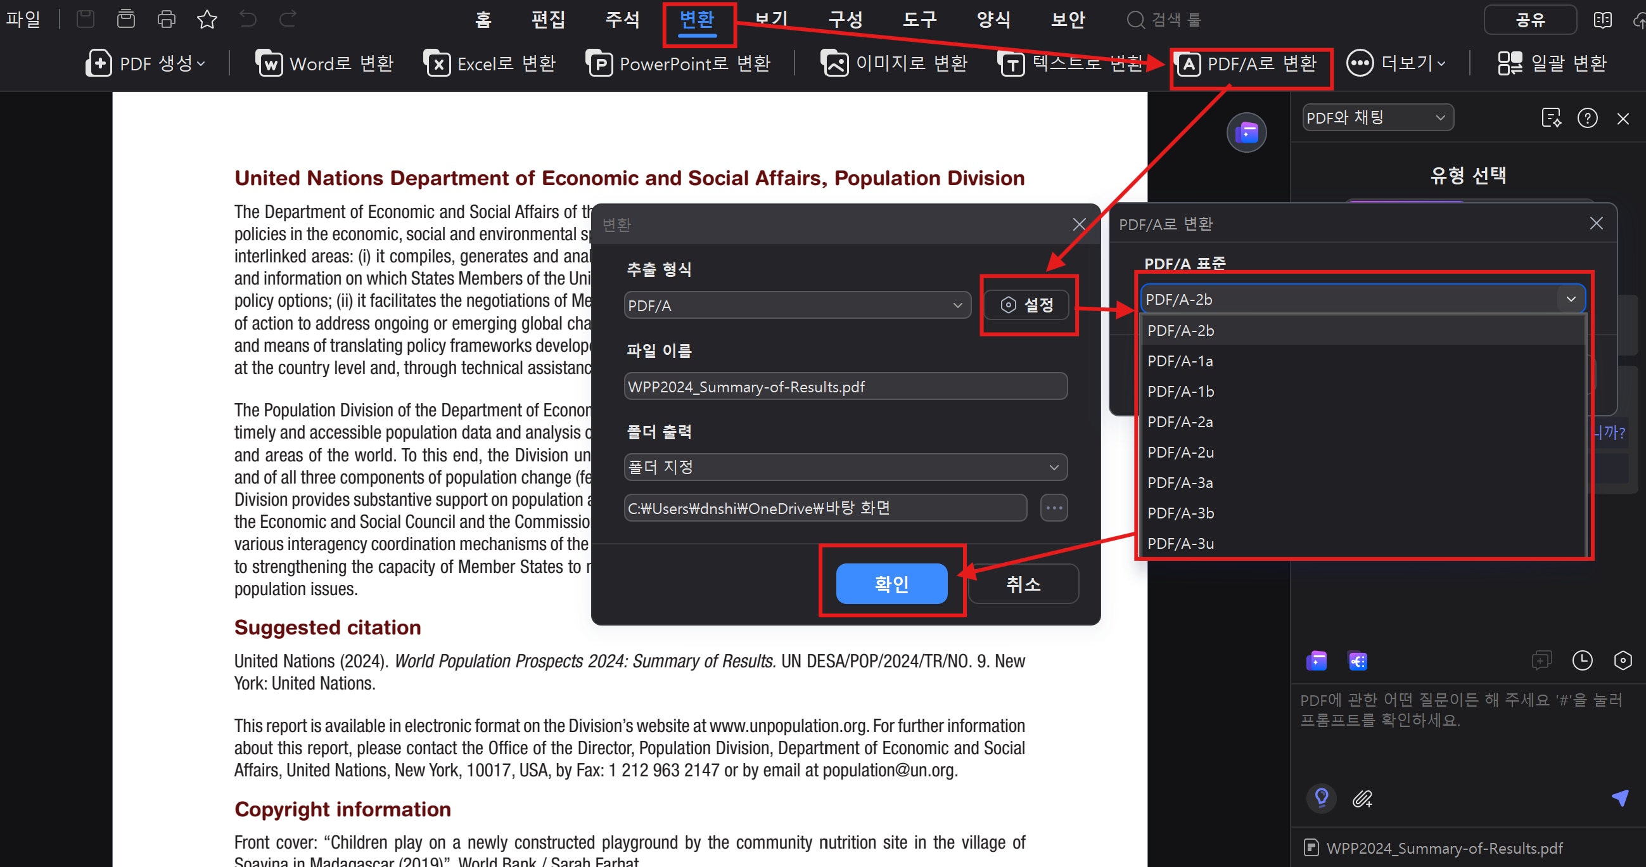Select the 변환 tab
1646x867 pixels.
click(x=697, y=20)
